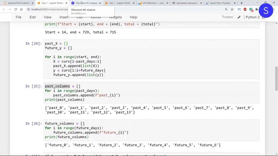Close the Динамика официальных tab
This screenshot has height=156, width=278.
click(201, 3)
